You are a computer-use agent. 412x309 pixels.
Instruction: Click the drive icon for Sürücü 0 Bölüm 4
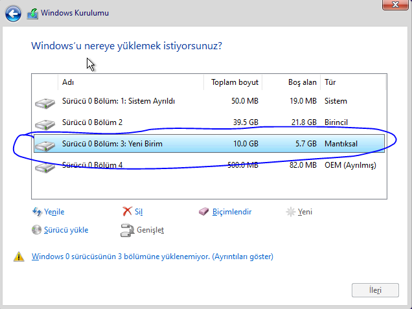[x=45, y=167]
